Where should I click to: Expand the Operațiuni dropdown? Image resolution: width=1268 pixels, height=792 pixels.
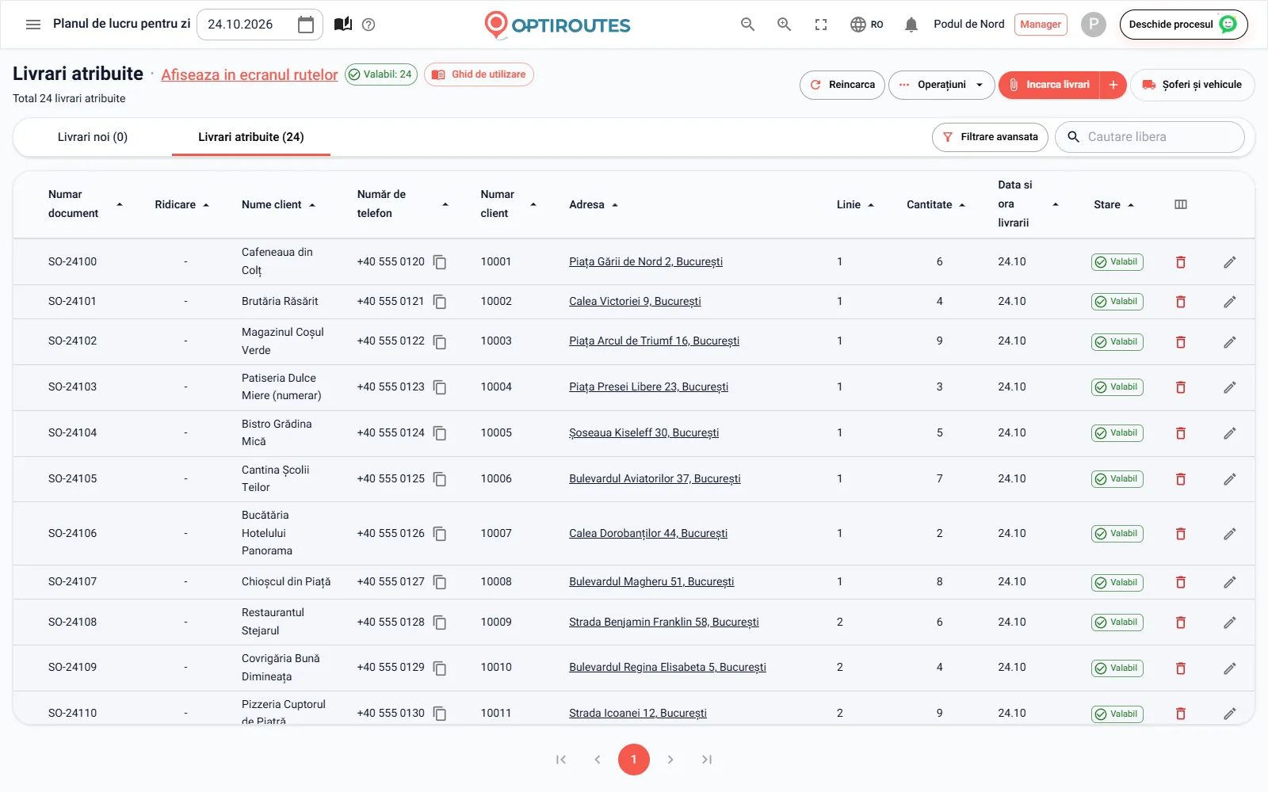(941, 85)
